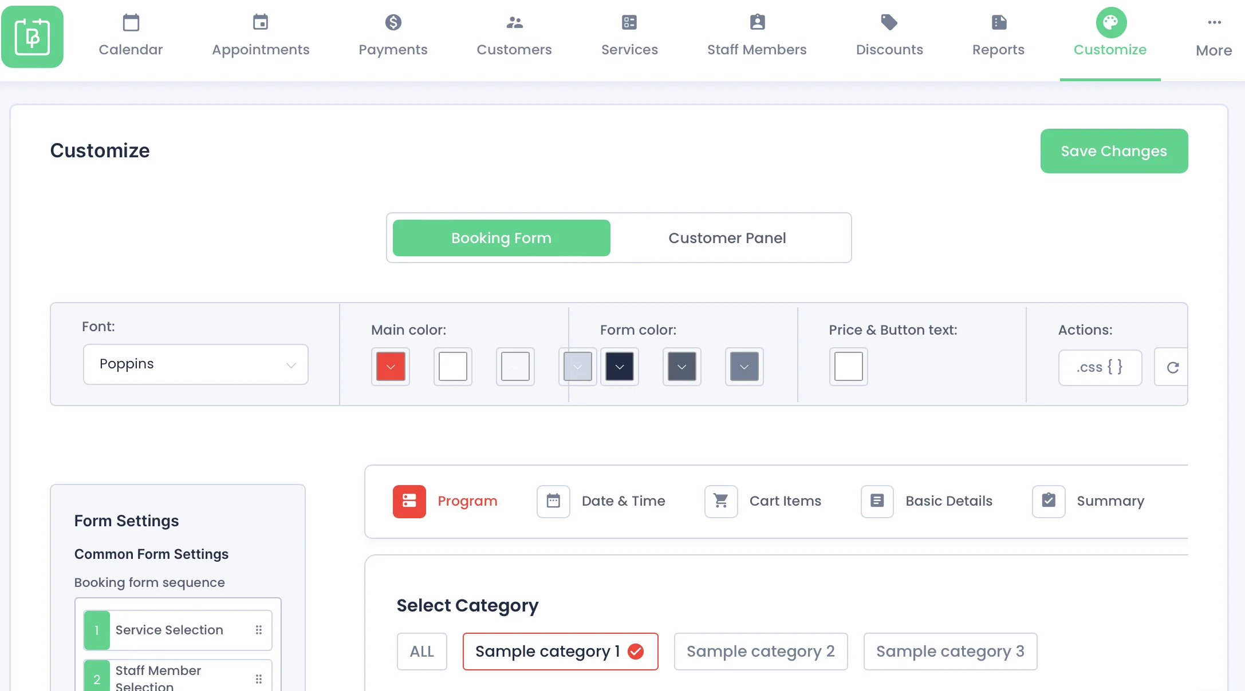Select Sample category 1 checked option
Image resolution: width=1245 pixels, height=691 pixels.
[560, 652]
